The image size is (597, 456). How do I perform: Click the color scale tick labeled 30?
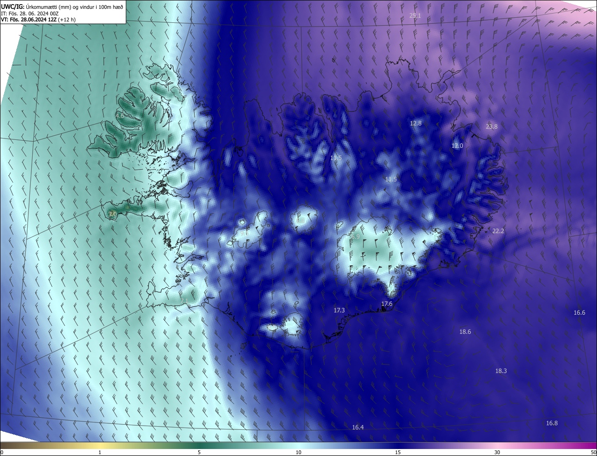click(x=497, y=453)
